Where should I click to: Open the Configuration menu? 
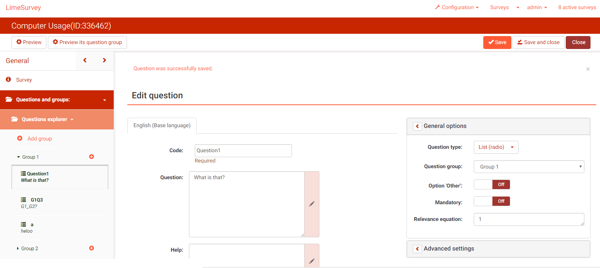(x=457, y=7)
